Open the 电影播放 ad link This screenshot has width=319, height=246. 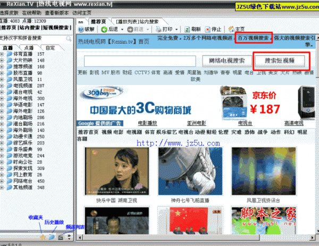click(147, 123)
